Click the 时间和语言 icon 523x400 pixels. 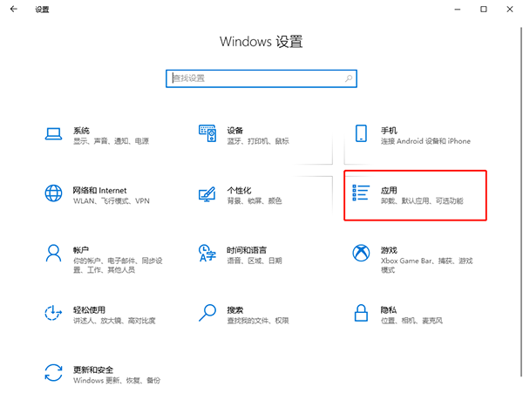(x=207, y=254)
